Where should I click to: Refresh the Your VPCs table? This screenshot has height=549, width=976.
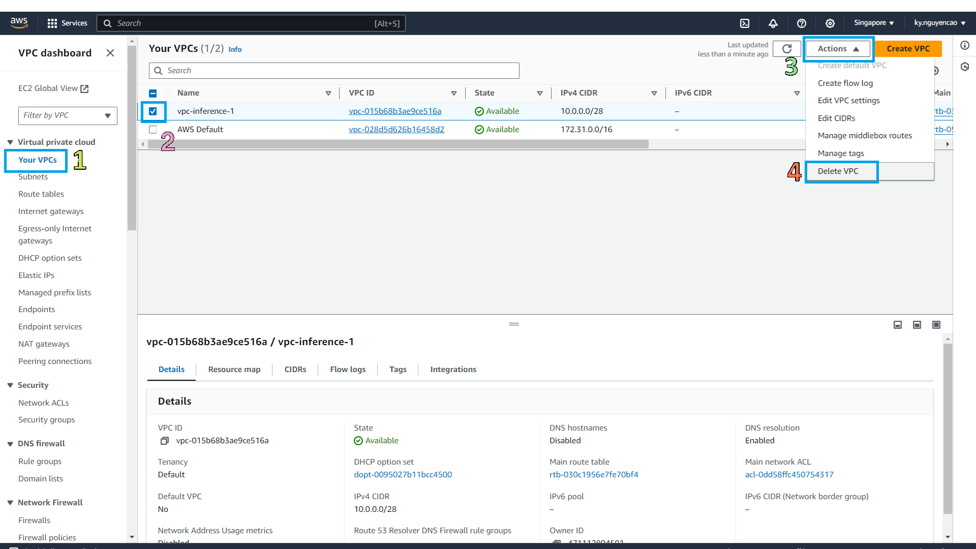tap(787, 49)
